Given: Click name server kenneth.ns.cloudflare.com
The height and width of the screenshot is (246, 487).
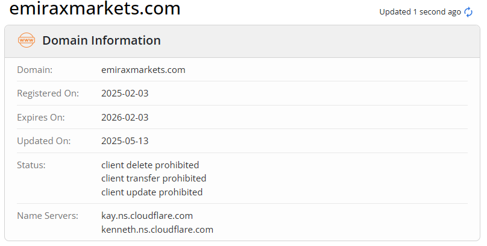Looking at the screenshot, I should point(157,230).
